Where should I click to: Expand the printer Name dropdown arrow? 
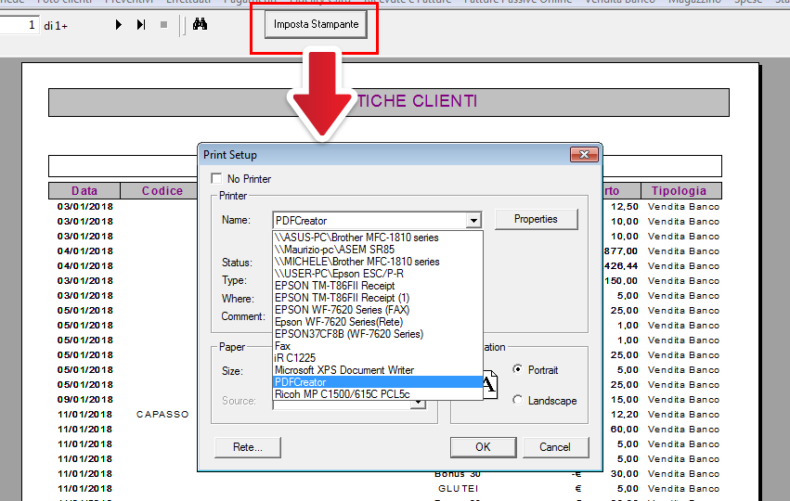[473, 221]
